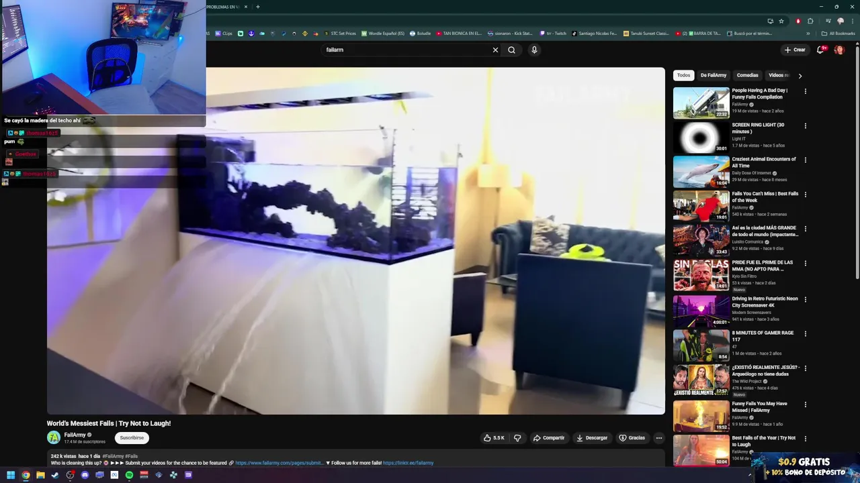Image resolution: width=860 pixels, height=483 pixels.
Task: Open Spotify from the taskbar
Action: (x=129, y=475)
